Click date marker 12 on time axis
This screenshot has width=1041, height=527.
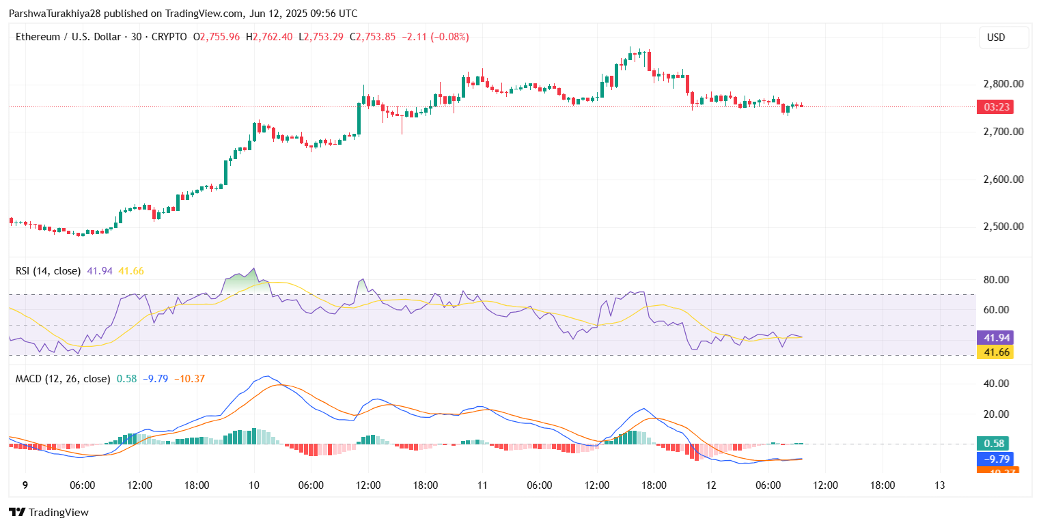coord(711,485)
